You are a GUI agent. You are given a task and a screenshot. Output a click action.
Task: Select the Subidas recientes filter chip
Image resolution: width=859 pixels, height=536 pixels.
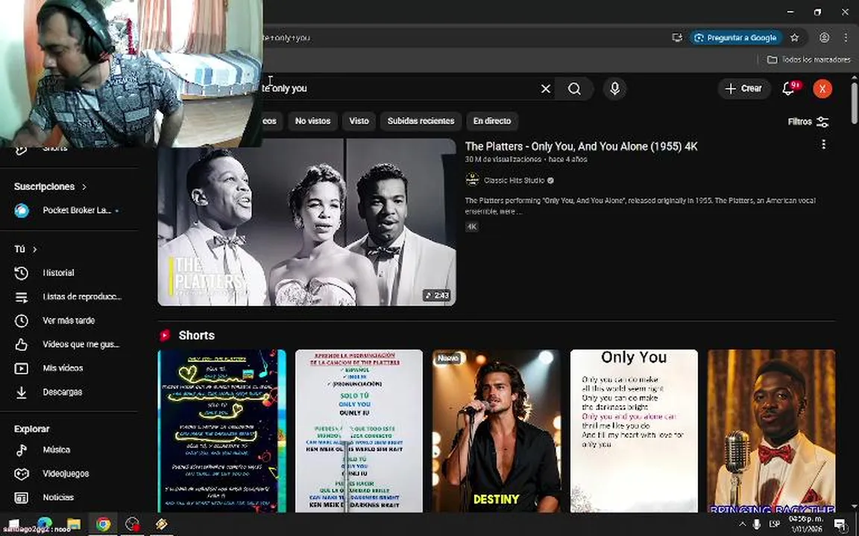click(x=421, y=121)
